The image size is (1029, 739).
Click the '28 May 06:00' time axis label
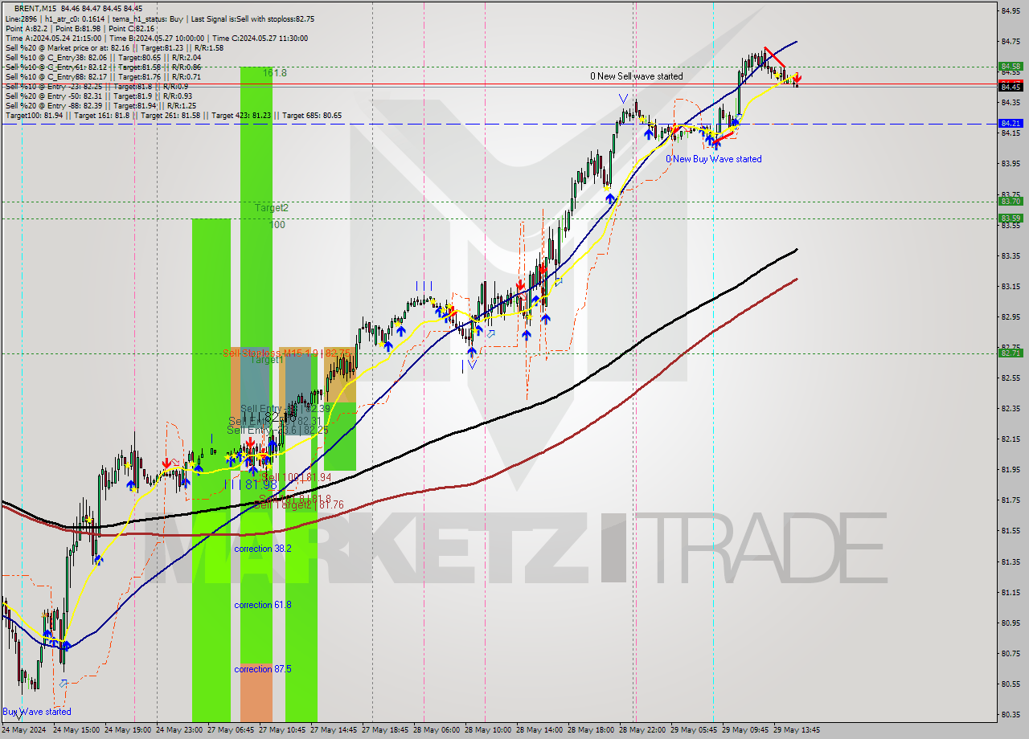437,729
